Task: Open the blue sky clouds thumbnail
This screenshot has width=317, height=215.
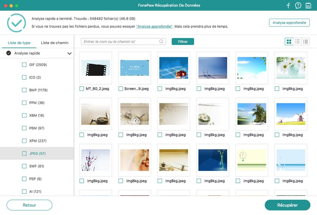Action: pyautogui.click(x=252, y=68)
